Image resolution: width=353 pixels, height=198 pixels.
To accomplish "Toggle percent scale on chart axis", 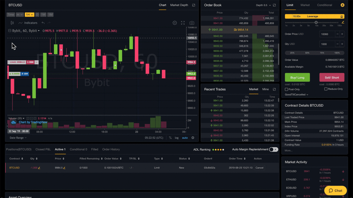I will click(170, 138).
